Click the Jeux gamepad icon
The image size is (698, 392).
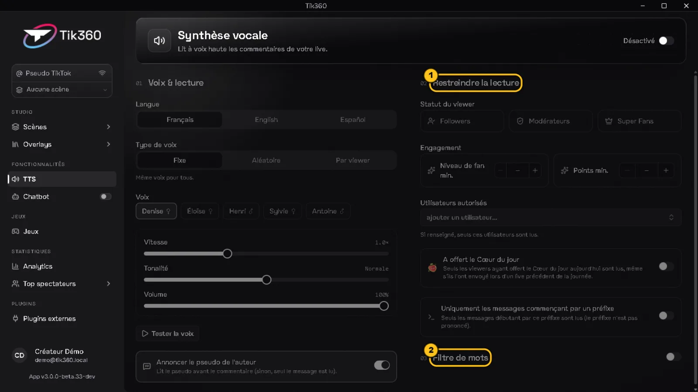15,231
